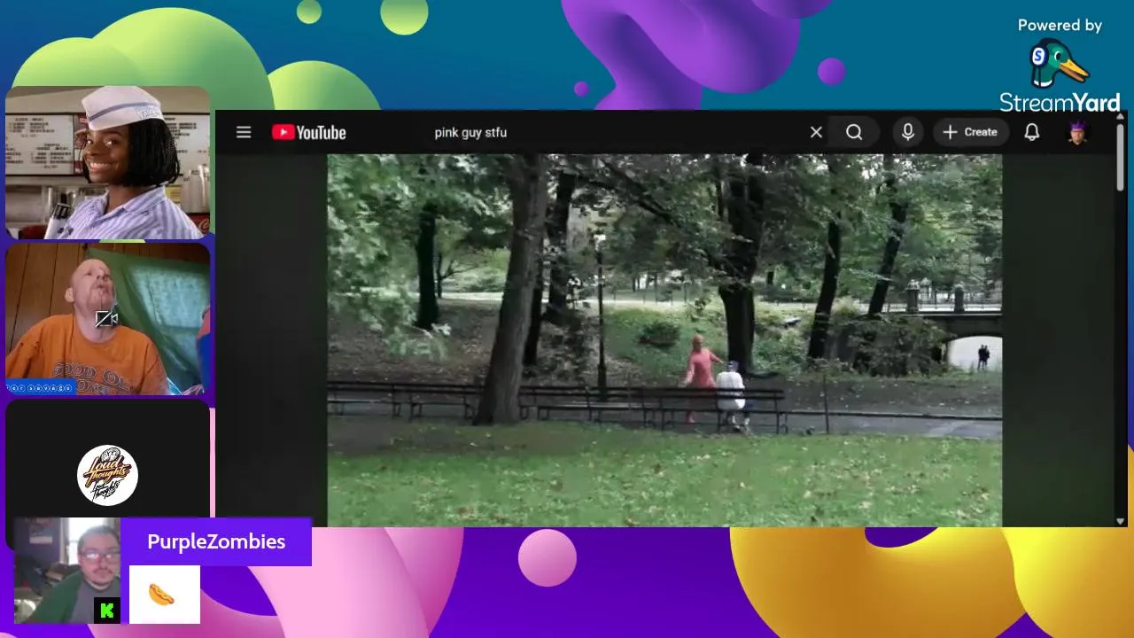The width and height of the screenshot is (1134, 638).
Task: Clear the search query with X
Action: 816,132
